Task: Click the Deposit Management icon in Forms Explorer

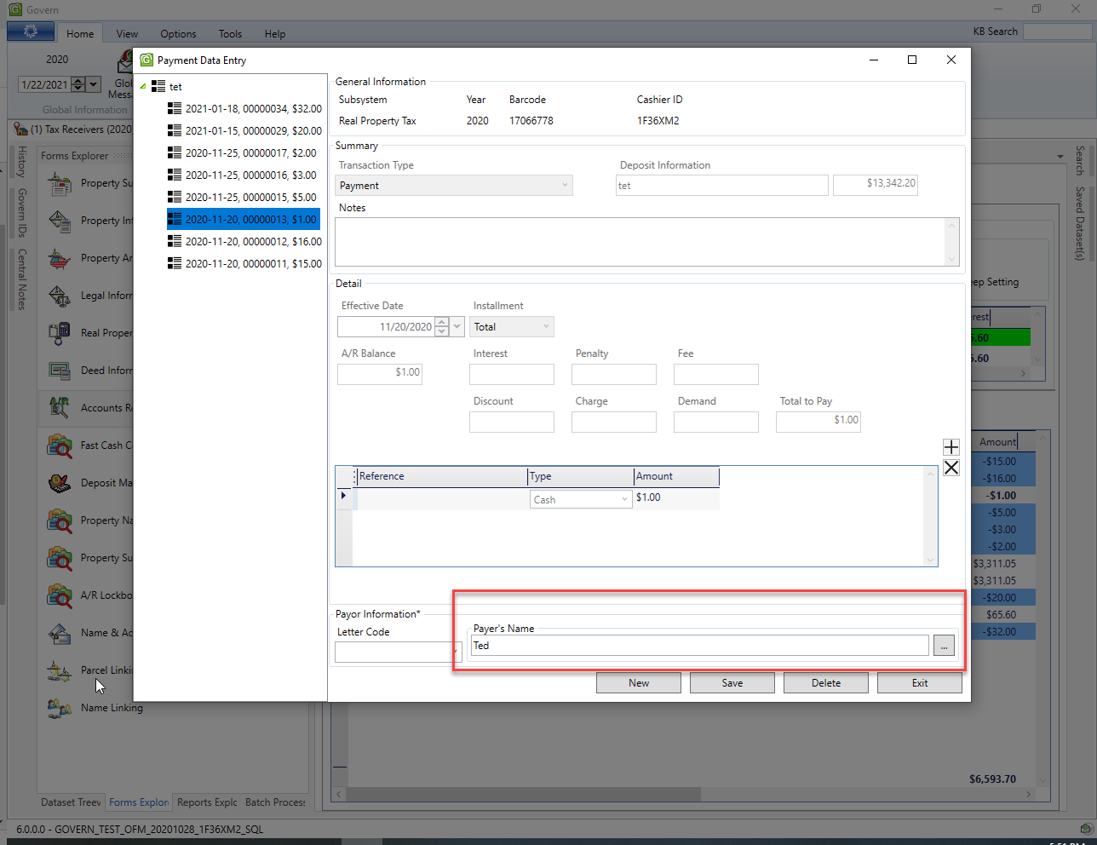Action: pyautogui.click(x=60, y=483)
